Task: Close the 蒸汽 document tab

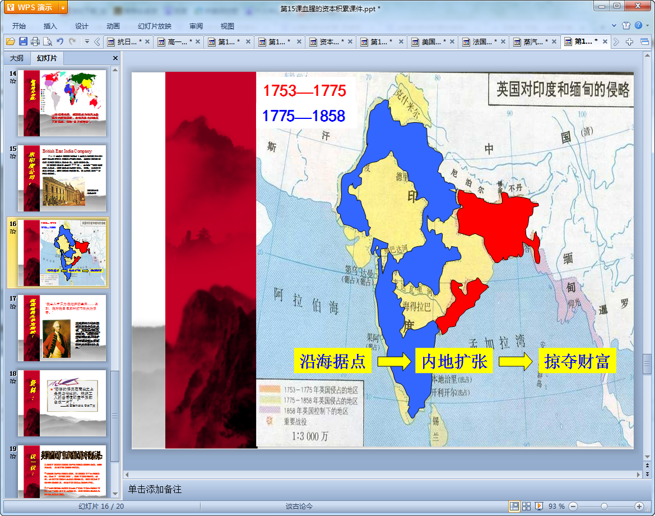Action: (x=554, y=42)
